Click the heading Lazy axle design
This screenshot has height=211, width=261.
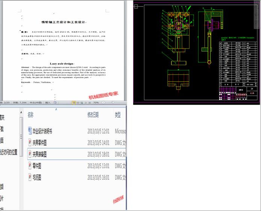pos(61,64)
